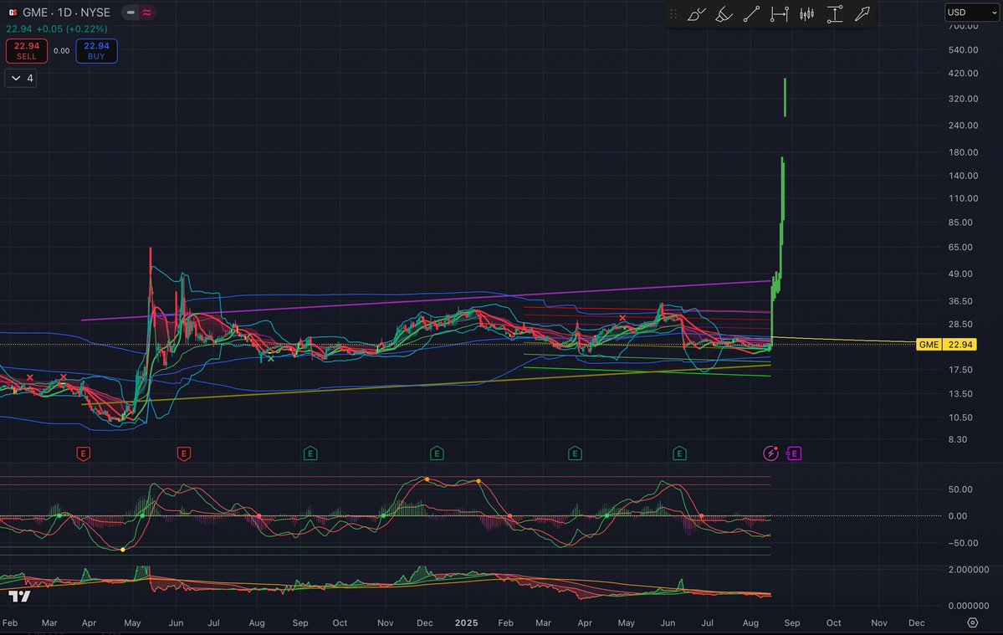Viewport: 1003px width, 635px height.
Task: Click the Sep label after Aug 2025 on time axis
Action: coord(792,622)
